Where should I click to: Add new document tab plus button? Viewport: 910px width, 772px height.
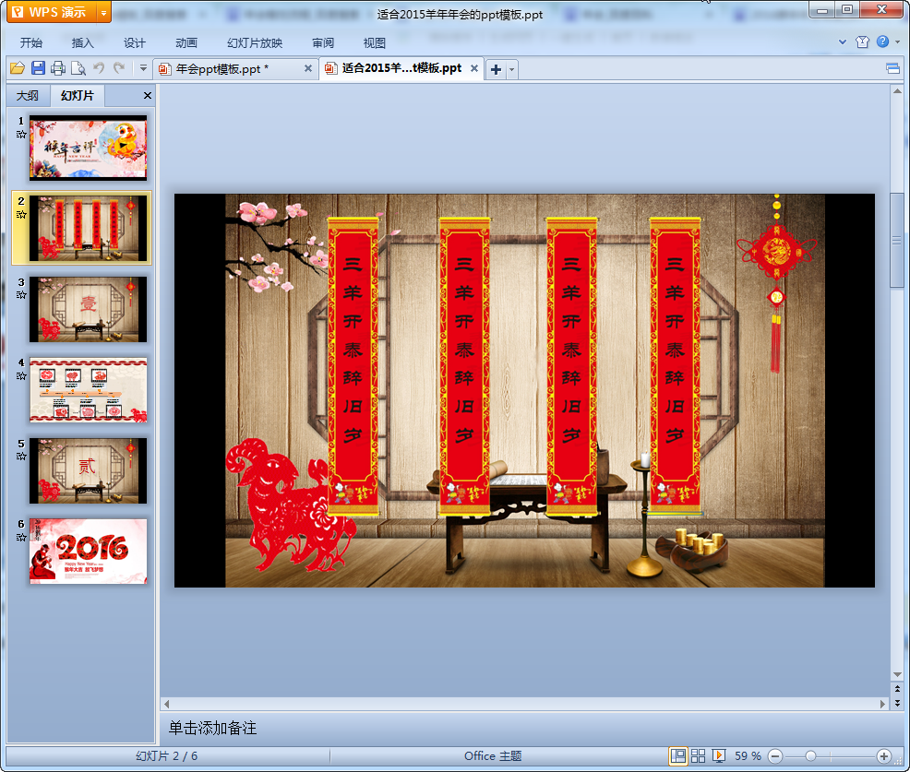496,69
